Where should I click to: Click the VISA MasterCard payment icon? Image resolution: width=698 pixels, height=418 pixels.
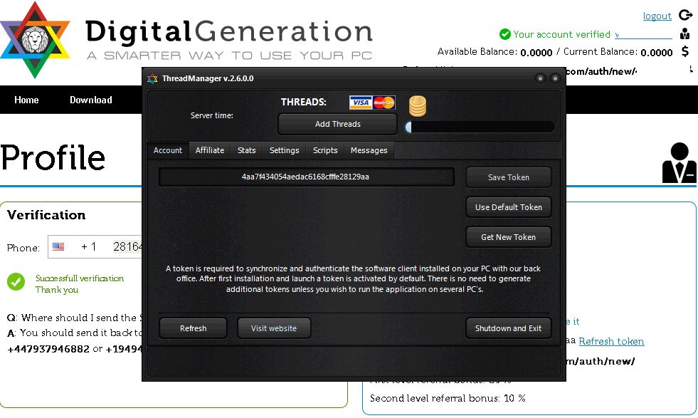coord(372,103)
